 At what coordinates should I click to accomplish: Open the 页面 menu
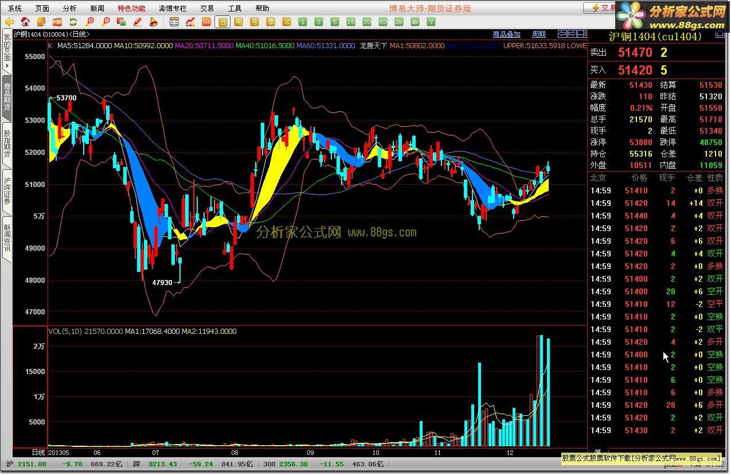[x=42, y=8]
